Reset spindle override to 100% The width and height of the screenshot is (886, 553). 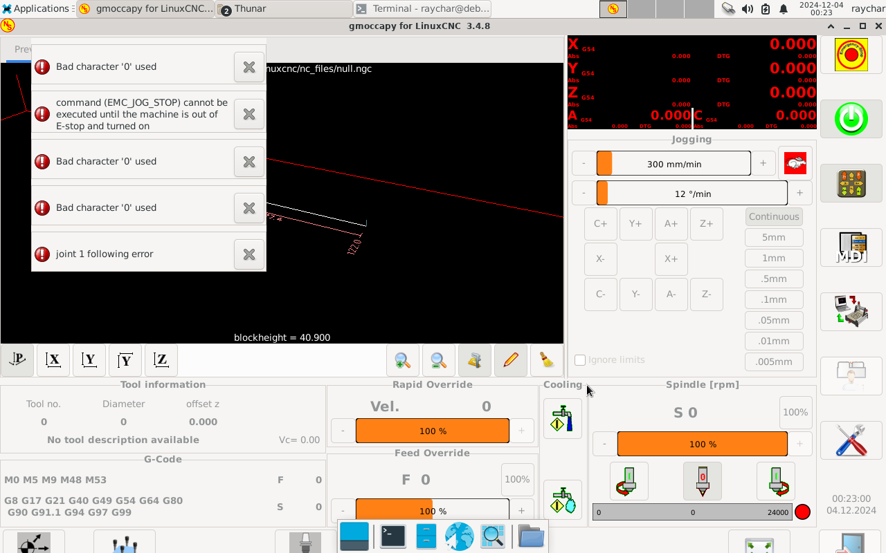click(x=795, y=413)
